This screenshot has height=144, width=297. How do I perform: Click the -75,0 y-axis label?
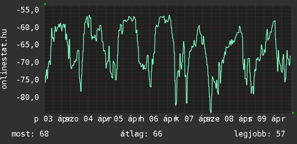[x=27, y=80]
